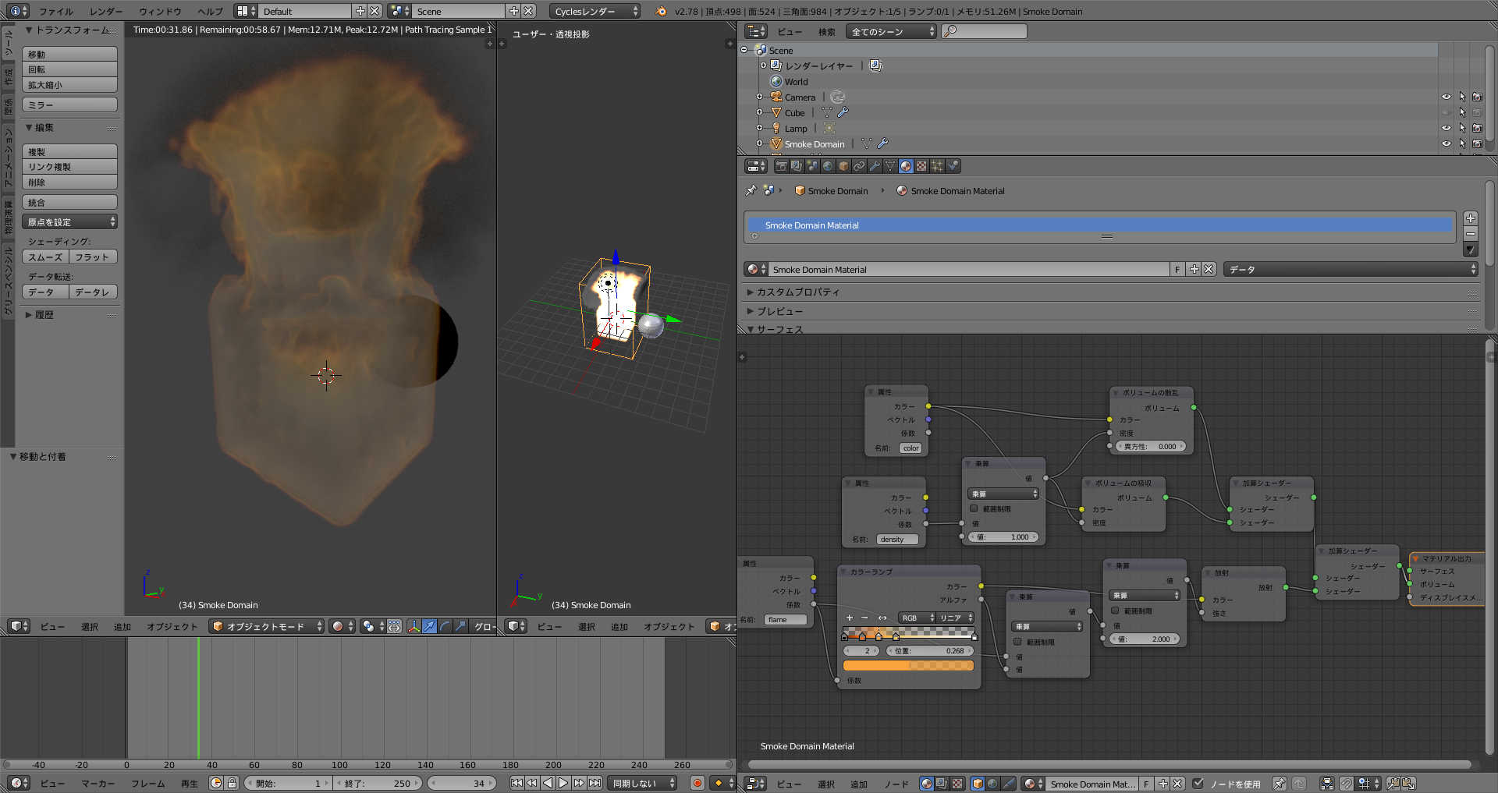Hide the Camera via its eye icon
This screenshot has width=1498, height=793.
click(x=1446, y=97)
